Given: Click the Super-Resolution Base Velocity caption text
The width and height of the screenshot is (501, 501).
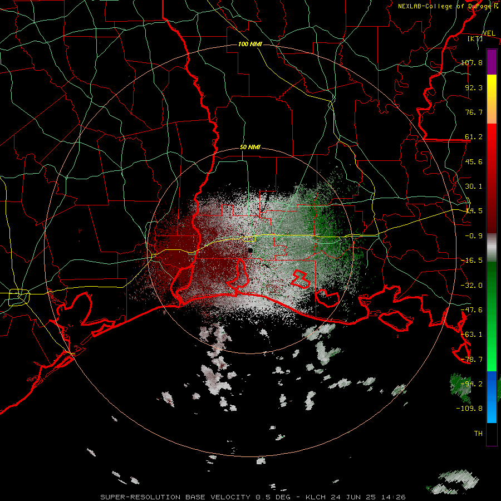Looking at the screenshot, I should pyautogui.click(x=253, y=497).
